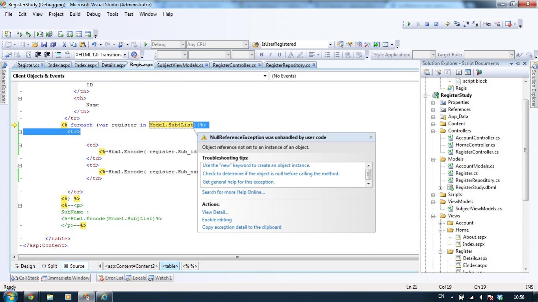
Task: Start debugging with green play icon near Debug
Action: pyautogui.click(x=146, y=44)
